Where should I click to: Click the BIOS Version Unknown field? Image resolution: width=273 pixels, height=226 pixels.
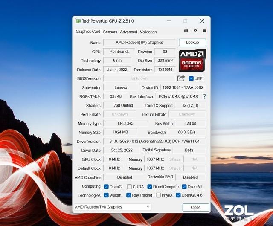(x=139, y=78)
